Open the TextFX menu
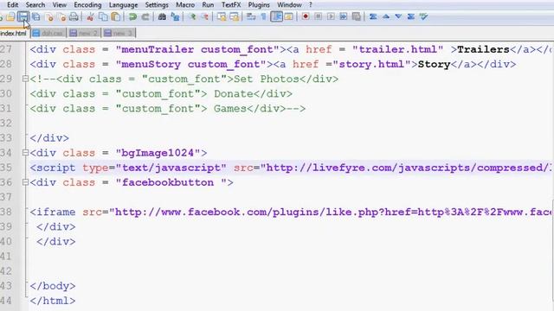The height and width of the screenshot is (311, 554). coord(231,5)
